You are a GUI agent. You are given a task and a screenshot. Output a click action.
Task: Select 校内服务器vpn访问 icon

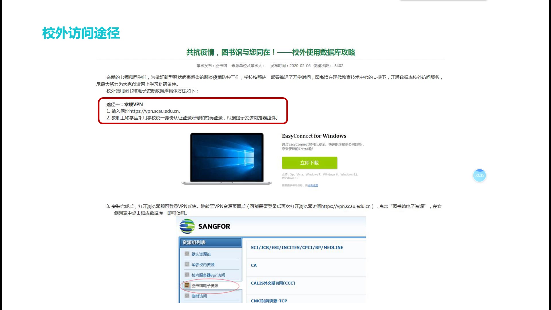[x=187, y=275]
